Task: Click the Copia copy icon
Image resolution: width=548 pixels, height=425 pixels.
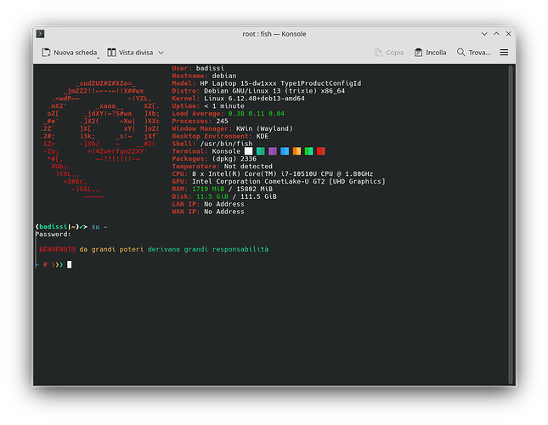Action: pos(379,53)
